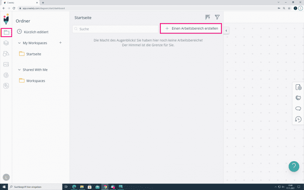Click the sort order icon

click(x=207, y=17)
